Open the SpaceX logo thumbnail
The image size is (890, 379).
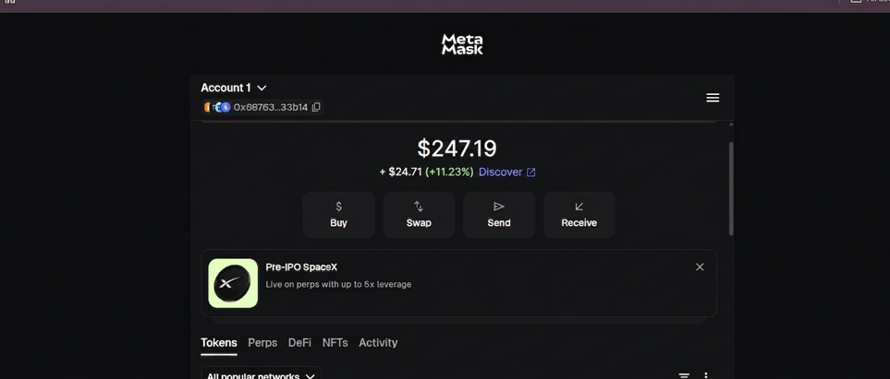click(233, 283)
